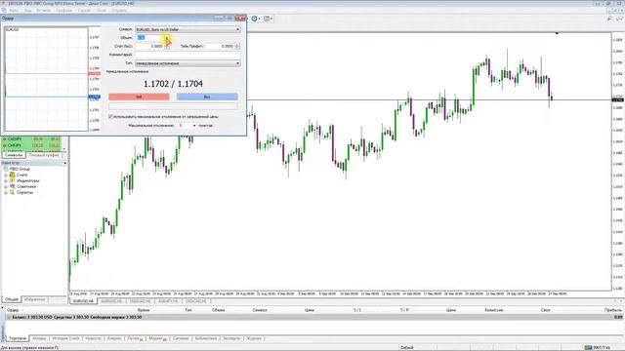Click the magnifier icon at top right
Screen dimensions: 625x351
tap(609, 19)
